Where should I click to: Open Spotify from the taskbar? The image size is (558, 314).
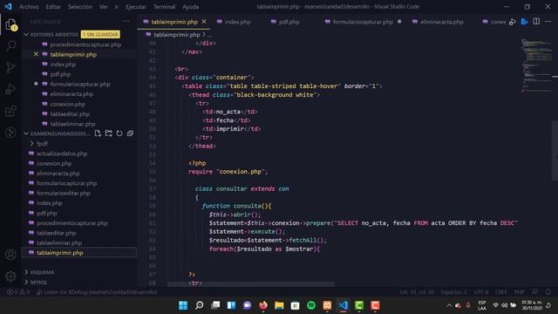pyautogui.click(x=311, y=305)
